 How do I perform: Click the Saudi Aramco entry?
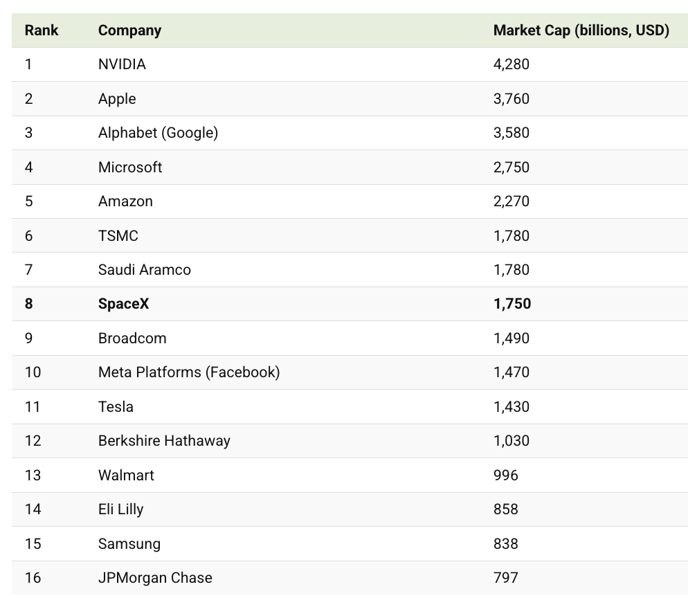(144, 270)
